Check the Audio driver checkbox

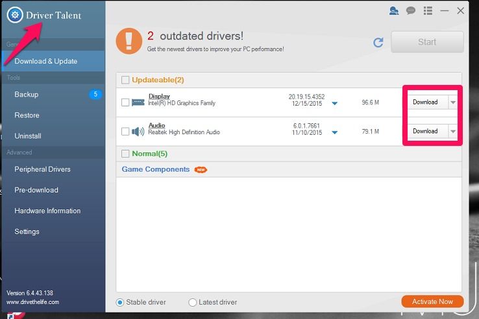tap(125, 132)
